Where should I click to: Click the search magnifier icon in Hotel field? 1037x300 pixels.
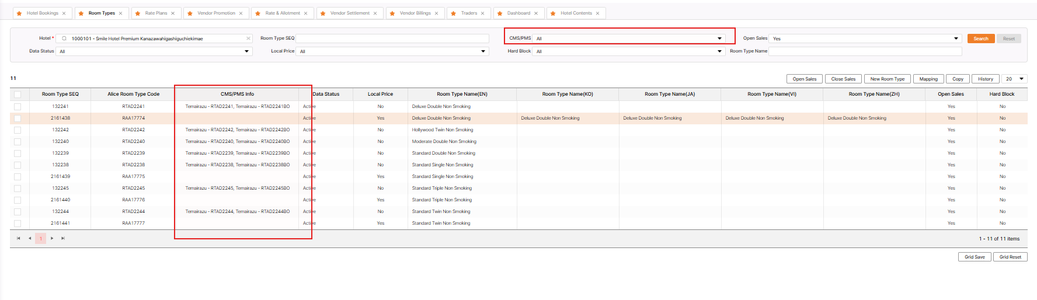pos(64,39)
